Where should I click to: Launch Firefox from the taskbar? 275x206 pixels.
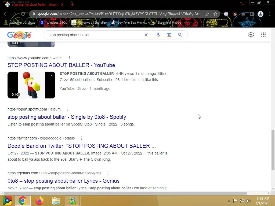(39, 201)
